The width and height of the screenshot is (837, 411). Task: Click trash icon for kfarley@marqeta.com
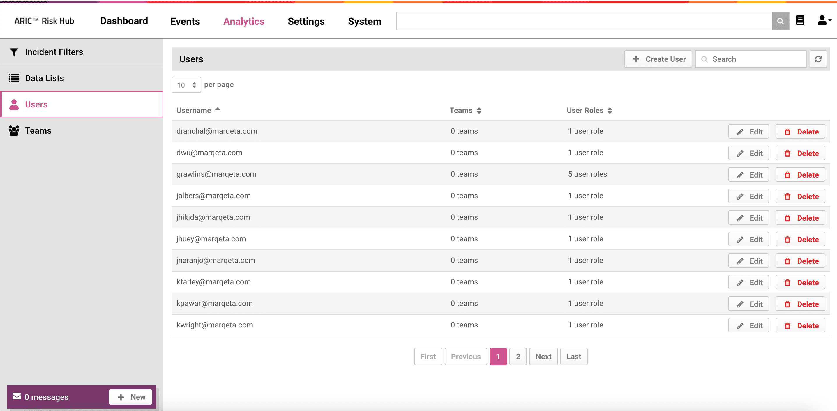pyautogui.click(x=787, y=283)
